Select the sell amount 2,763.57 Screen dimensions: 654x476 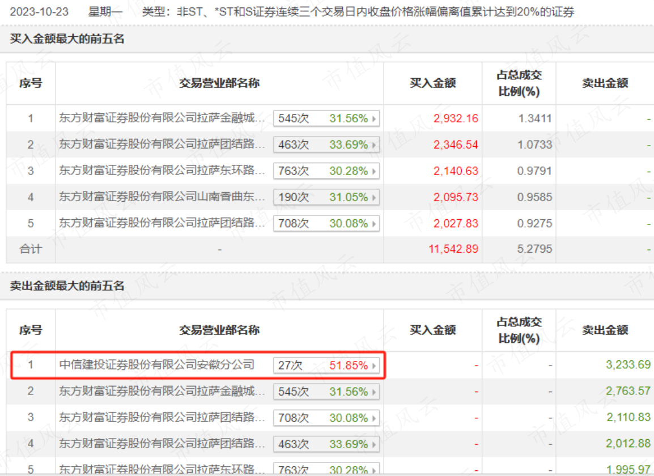pos(628,391)
